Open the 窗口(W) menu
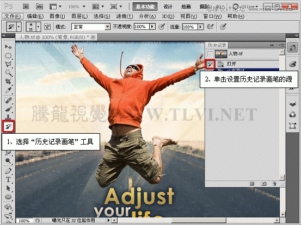Viewport: 301px width, 225px height. pyautogui.click(x=212, y=16)
